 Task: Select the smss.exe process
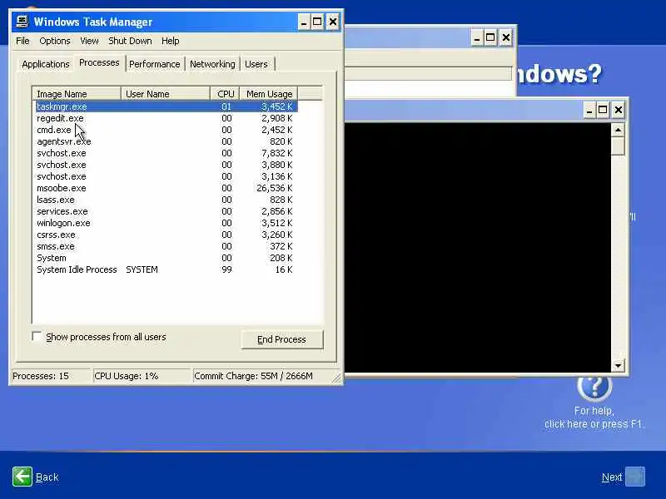56,246
